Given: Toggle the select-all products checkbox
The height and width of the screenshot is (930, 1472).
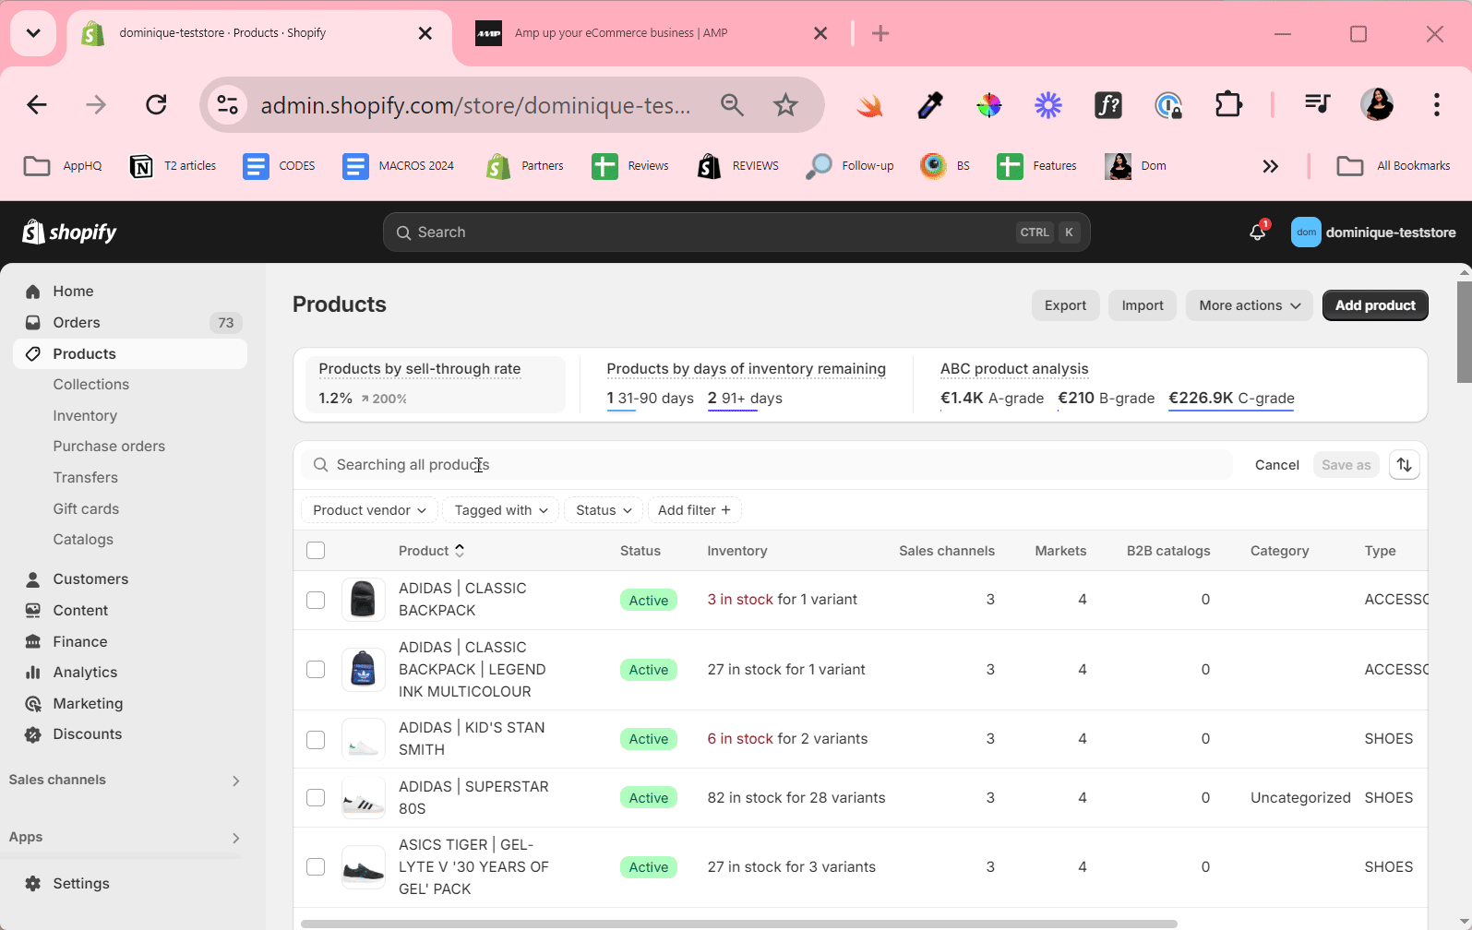Looking at the screenshot, I should tap(316, 551).
